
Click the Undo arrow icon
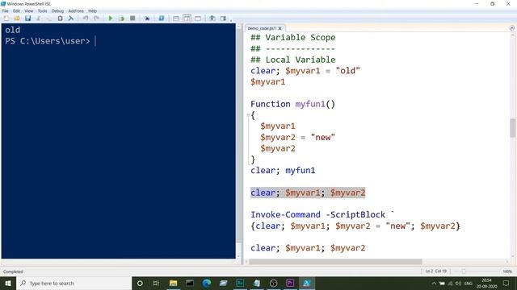(x=86, y=19)
